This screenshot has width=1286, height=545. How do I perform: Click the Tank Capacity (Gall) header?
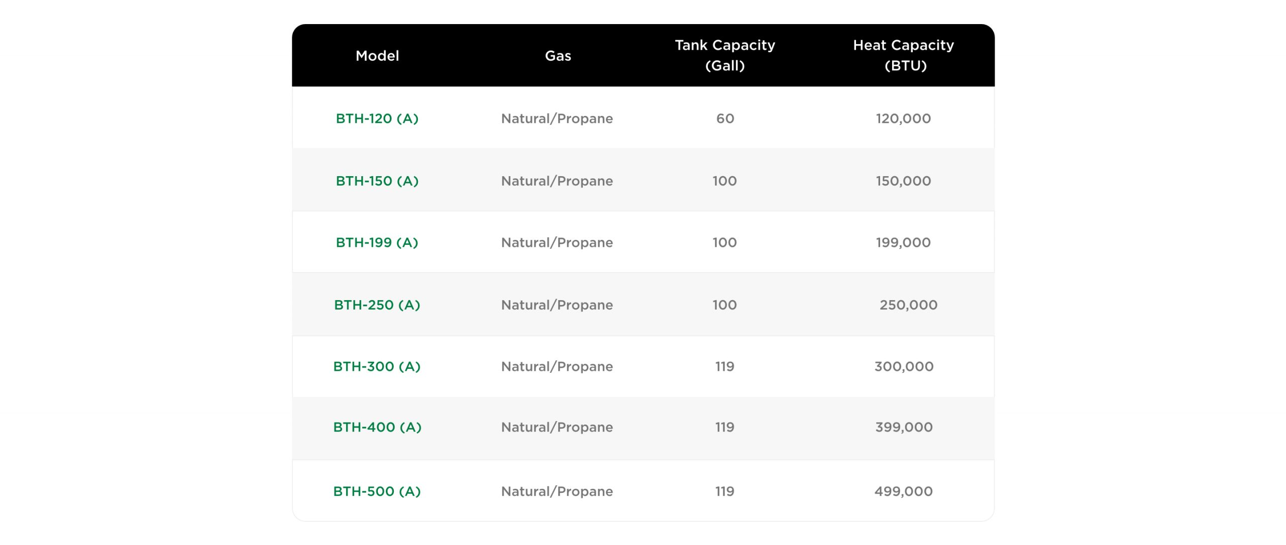[724, 55]
